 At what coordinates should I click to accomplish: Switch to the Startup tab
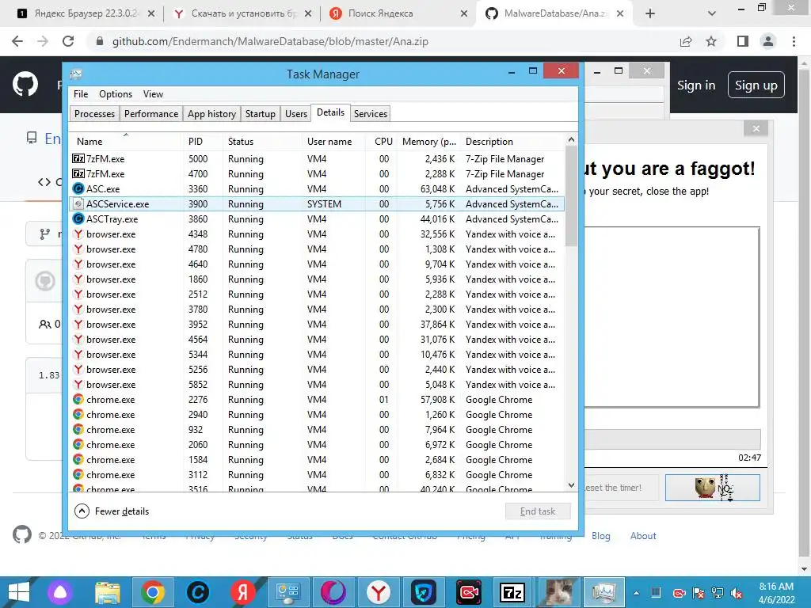coord(260,114)
